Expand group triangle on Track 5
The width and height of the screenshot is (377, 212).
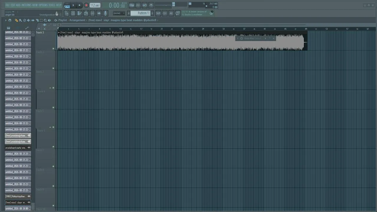click(x=50, y=127)
